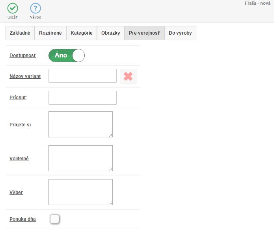Click the Ponuka dňa label link
The width and height of the screenshot is (274, 233).
22,219
